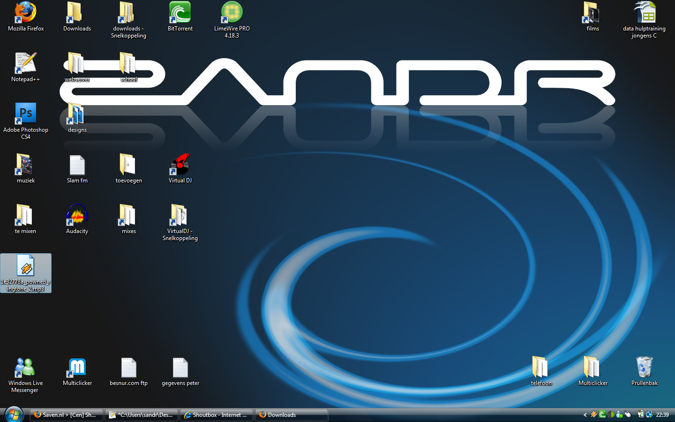Screen dimensions: 675x422
Task: Open VirtualDJ - Snelkoppeling folder
Action: tap(180, 223)
